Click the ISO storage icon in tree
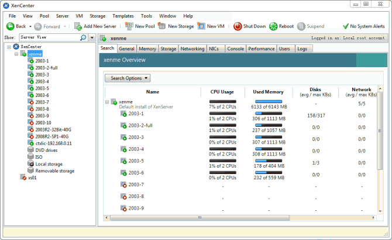The height and width of the screenshot is (240, 392). point(30,156)
